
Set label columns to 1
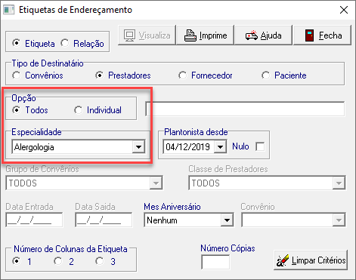17,261
